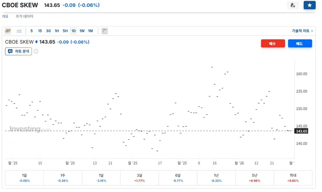Open the chart news/events icon
322x192 pixels.
[x=104, y=31]
